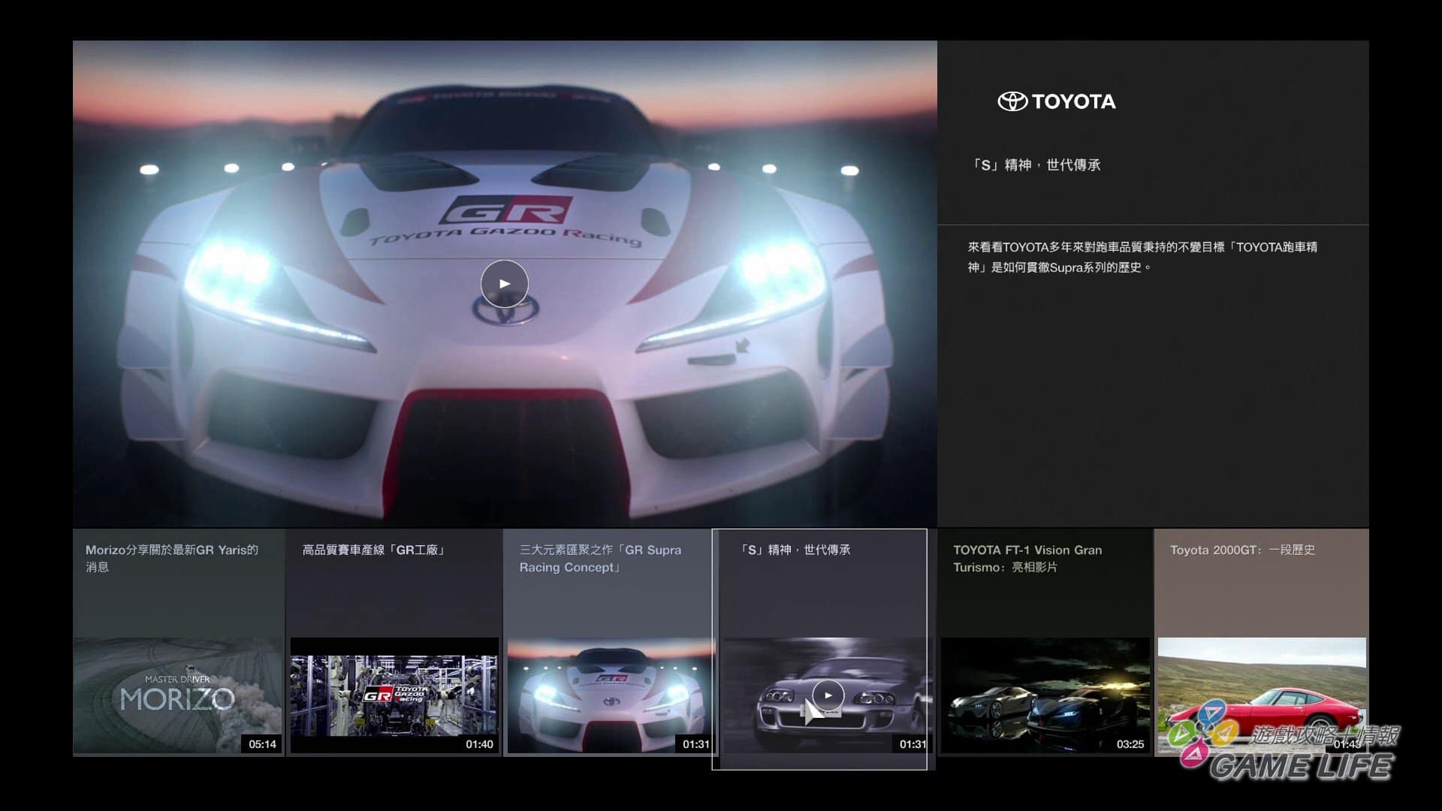The image size is (1442, 811).
Task: Click the 03:25 duration badge
Action: [1130, 744]
